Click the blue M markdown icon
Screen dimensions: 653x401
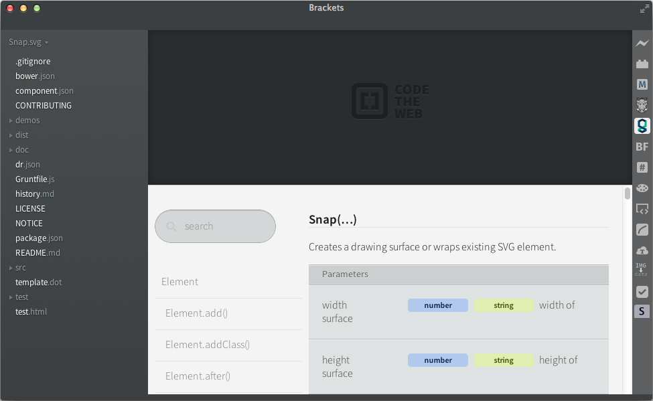point(642,84)
